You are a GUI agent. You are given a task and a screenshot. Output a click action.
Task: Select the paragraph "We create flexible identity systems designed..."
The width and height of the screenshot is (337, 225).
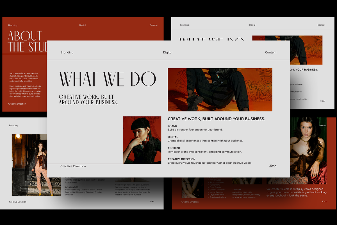click(297, 192)
